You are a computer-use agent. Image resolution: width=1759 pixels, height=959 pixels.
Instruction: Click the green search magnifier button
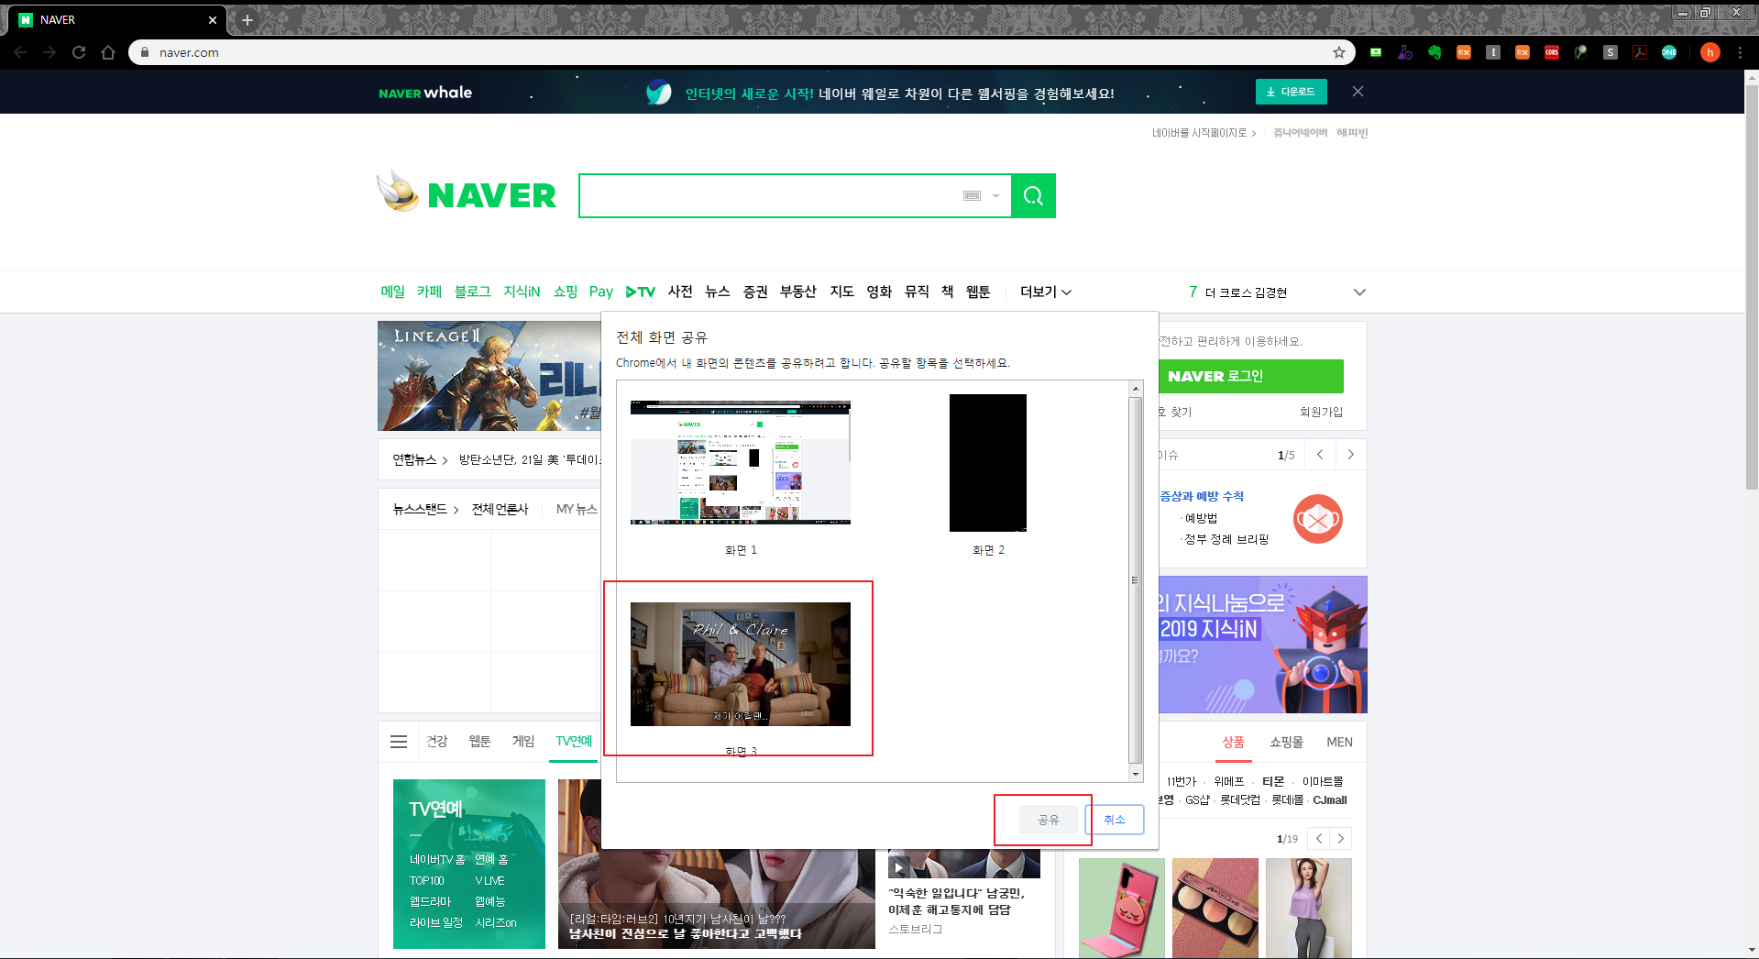pos(1033,195)
